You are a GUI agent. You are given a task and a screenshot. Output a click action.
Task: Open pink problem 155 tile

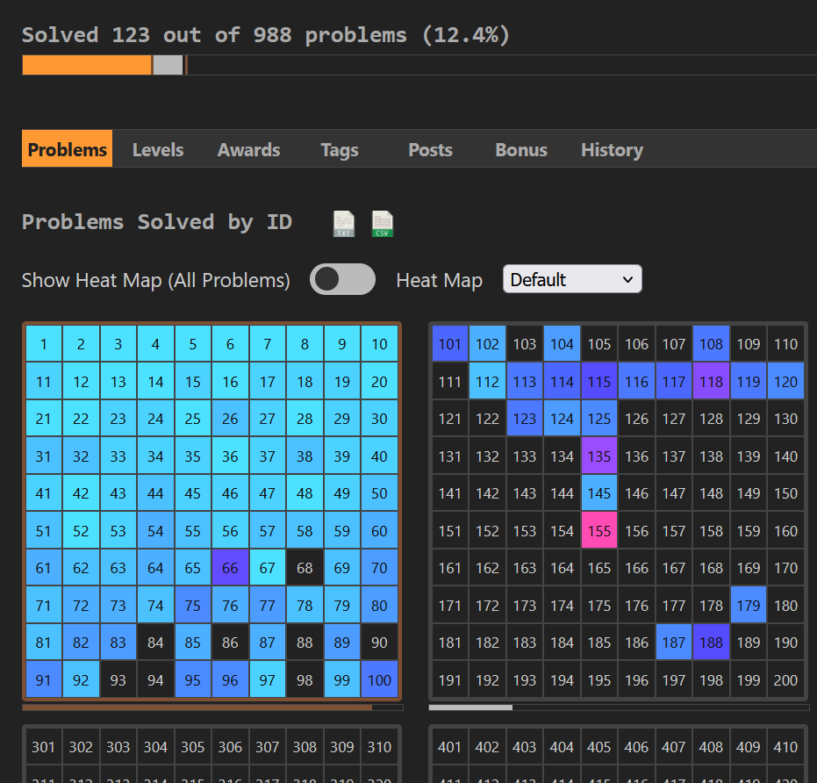[599, 531]
